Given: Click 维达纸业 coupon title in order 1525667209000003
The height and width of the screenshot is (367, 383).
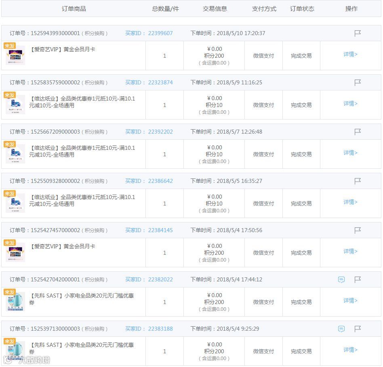Looking at the screenshot, I should (82, 151).
